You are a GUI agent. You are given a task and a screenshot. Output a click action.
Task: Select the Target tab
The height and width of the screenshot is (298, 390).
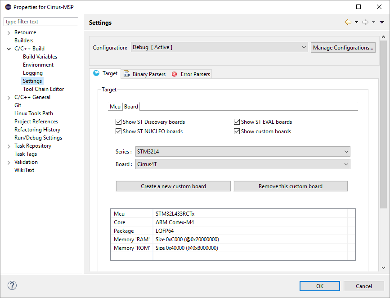point(105,73)
